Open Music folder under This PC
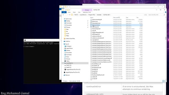This screenshot has height=95, width=169. tap(68, 57)
